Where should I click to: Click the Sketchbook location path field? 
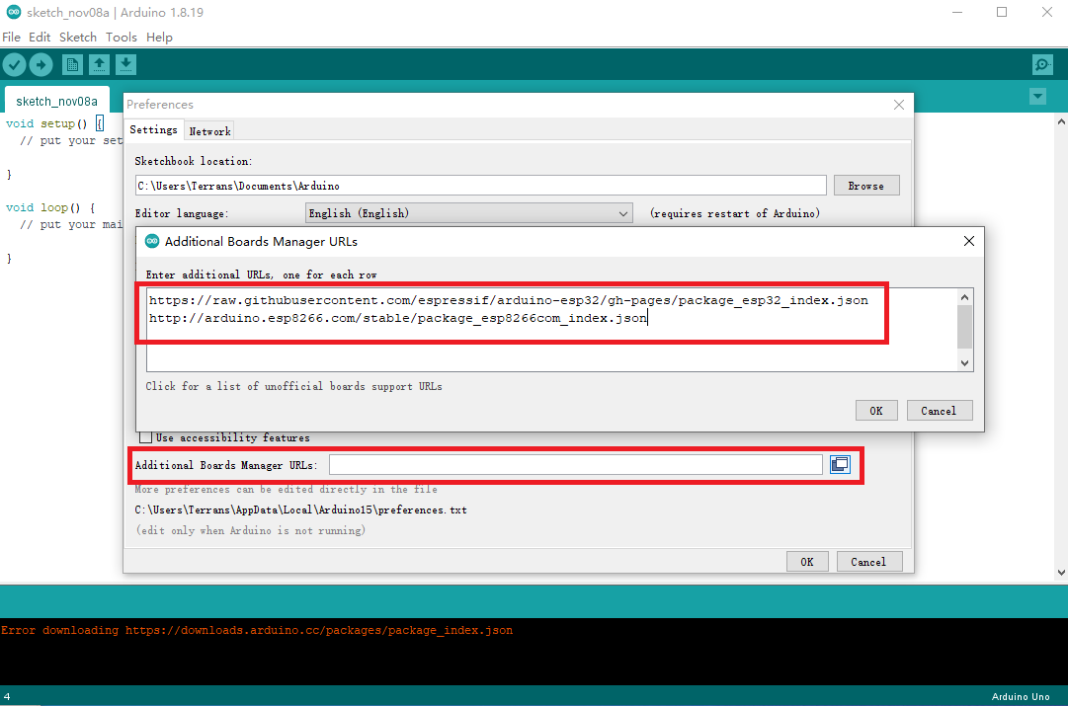tap(480, 186)
